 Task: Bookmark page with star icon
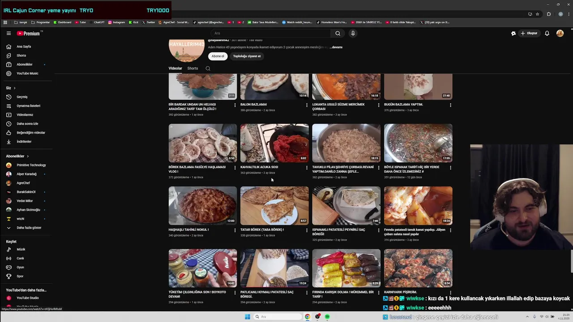click(x=538, y=14)
